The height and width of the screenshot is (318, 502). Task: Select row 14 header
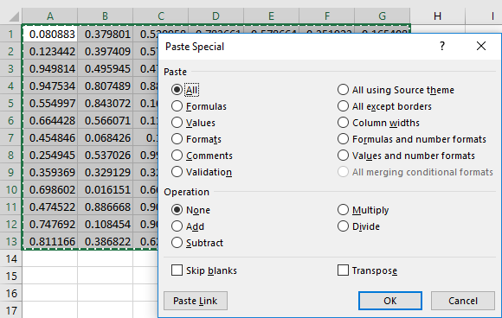click(11, 258)
